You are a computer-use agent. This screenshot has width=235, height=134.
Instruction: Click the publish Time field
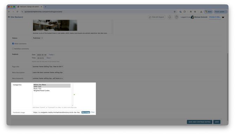pyautogui.click(x=41, y=58)
